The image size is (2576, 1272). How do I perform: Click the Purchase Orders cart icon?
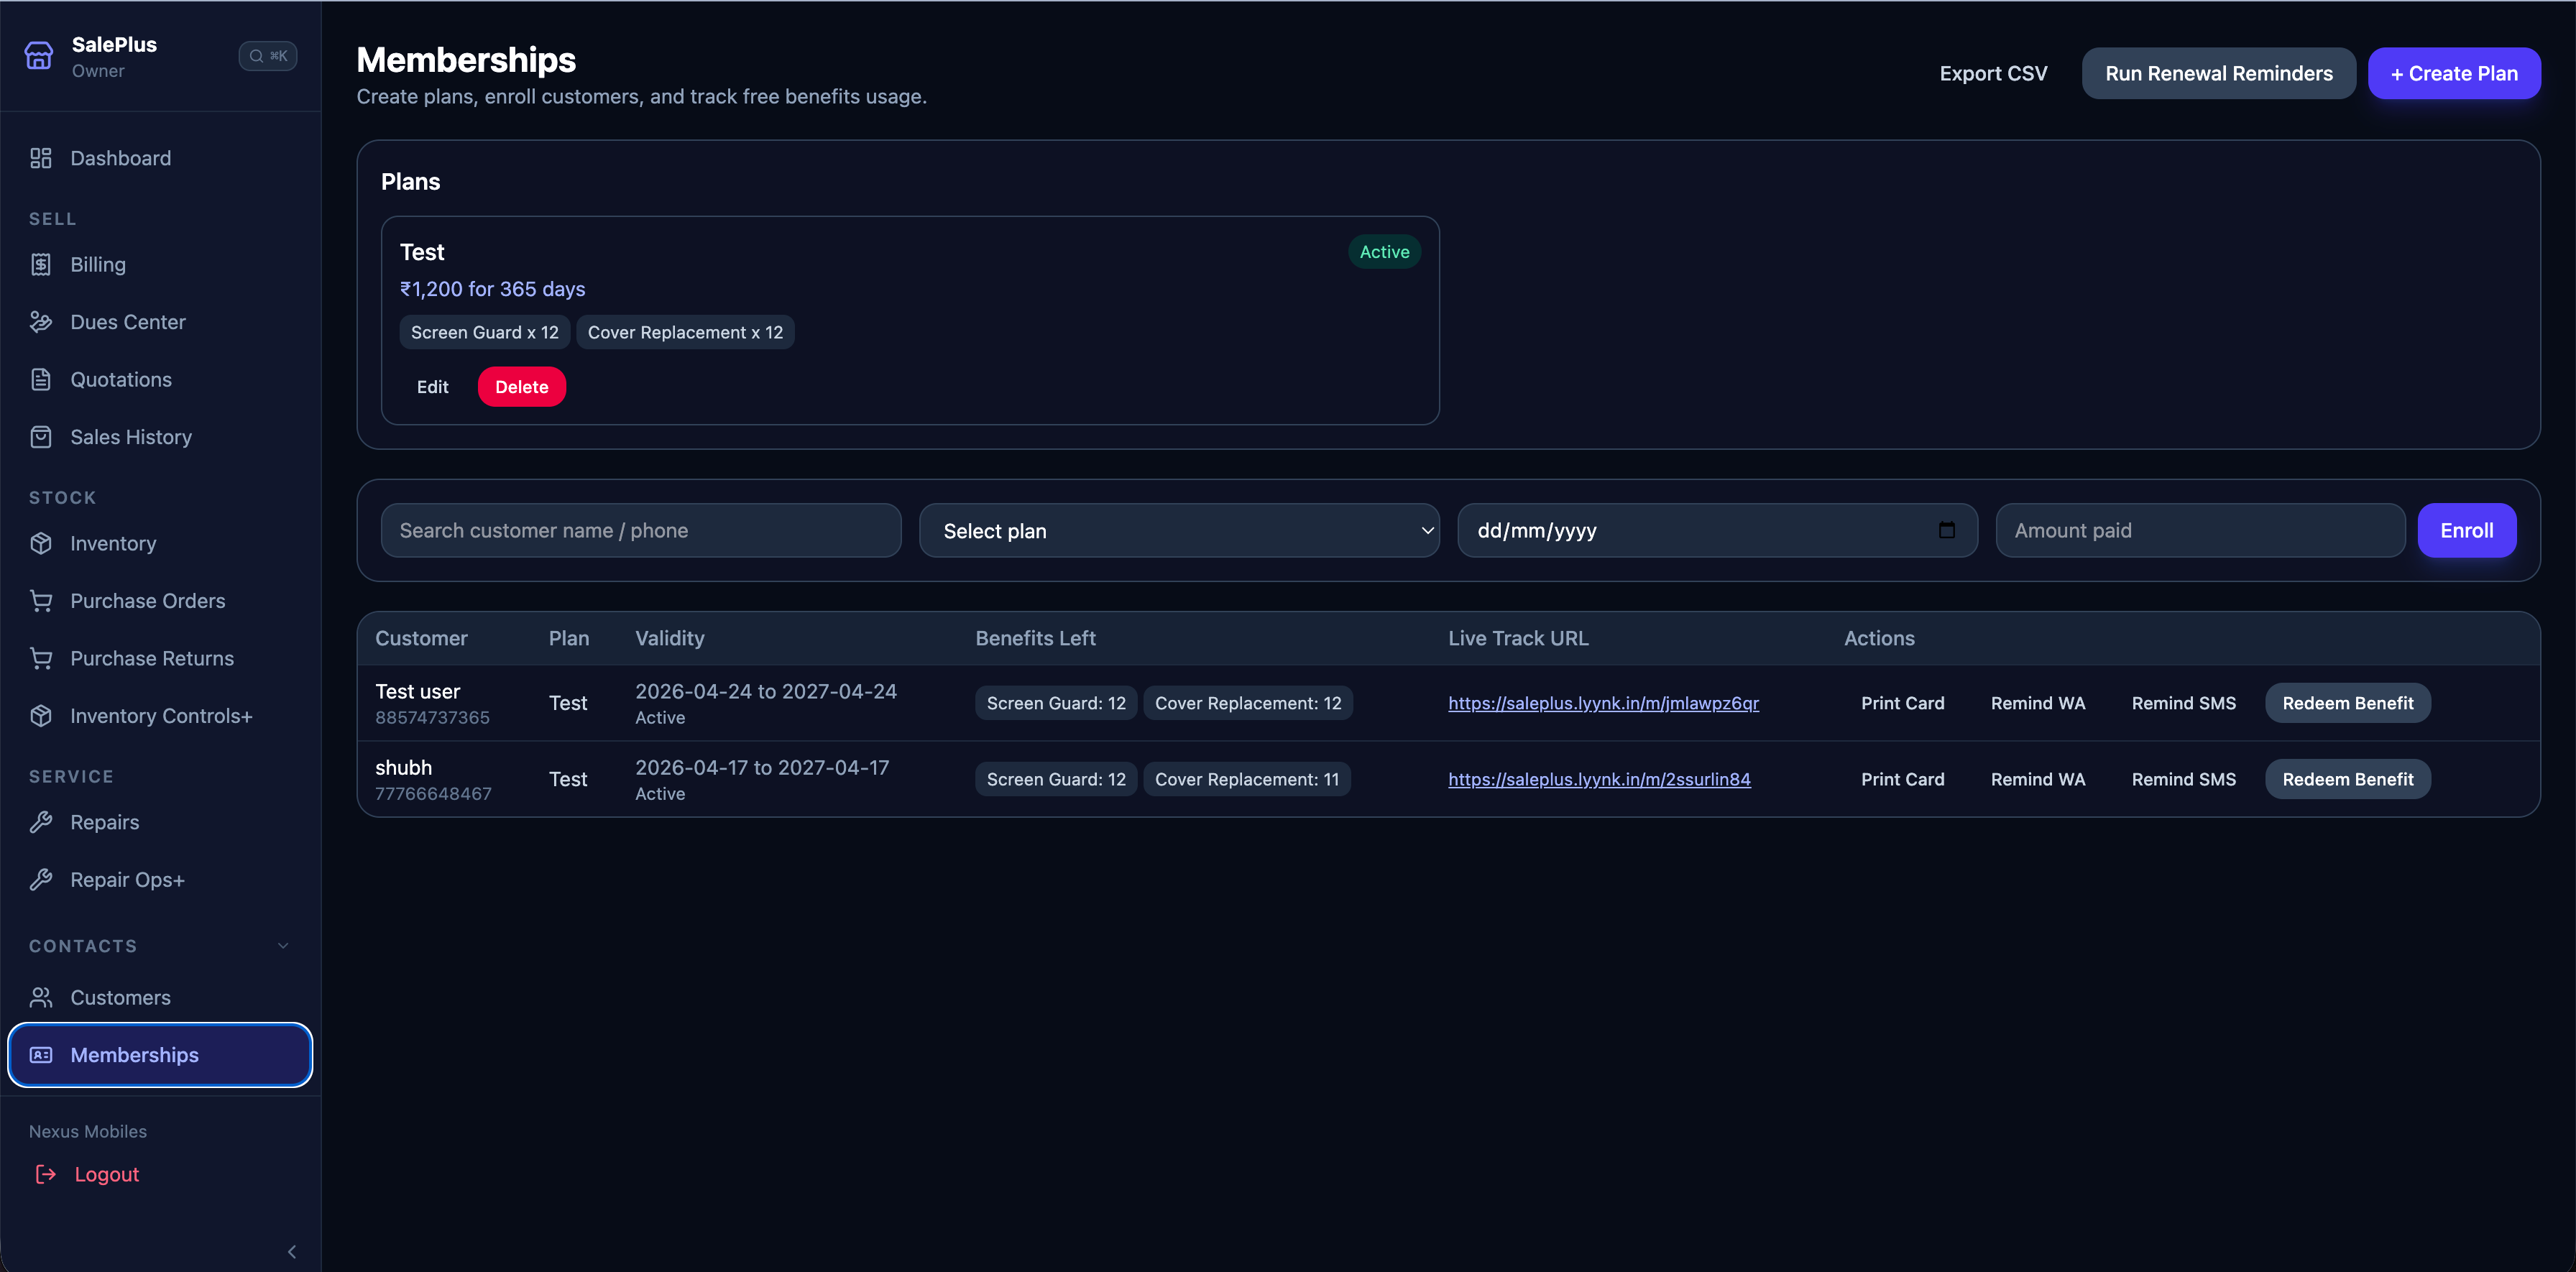point(40,600)
